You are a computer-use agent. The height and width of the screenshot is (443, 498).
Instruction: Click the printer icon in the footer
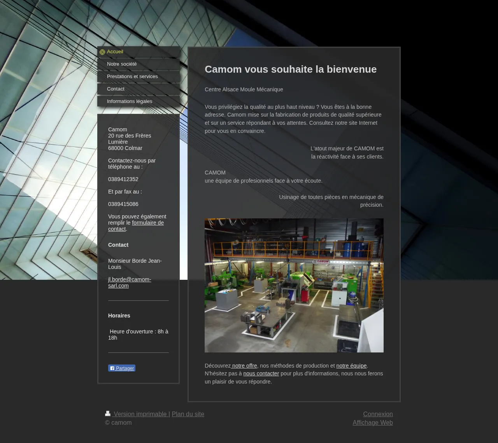tap(108, 413)
